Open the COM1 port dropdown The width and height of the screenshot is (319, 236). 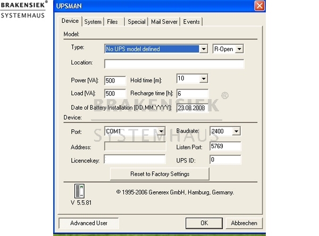click(x=161, y=131)
